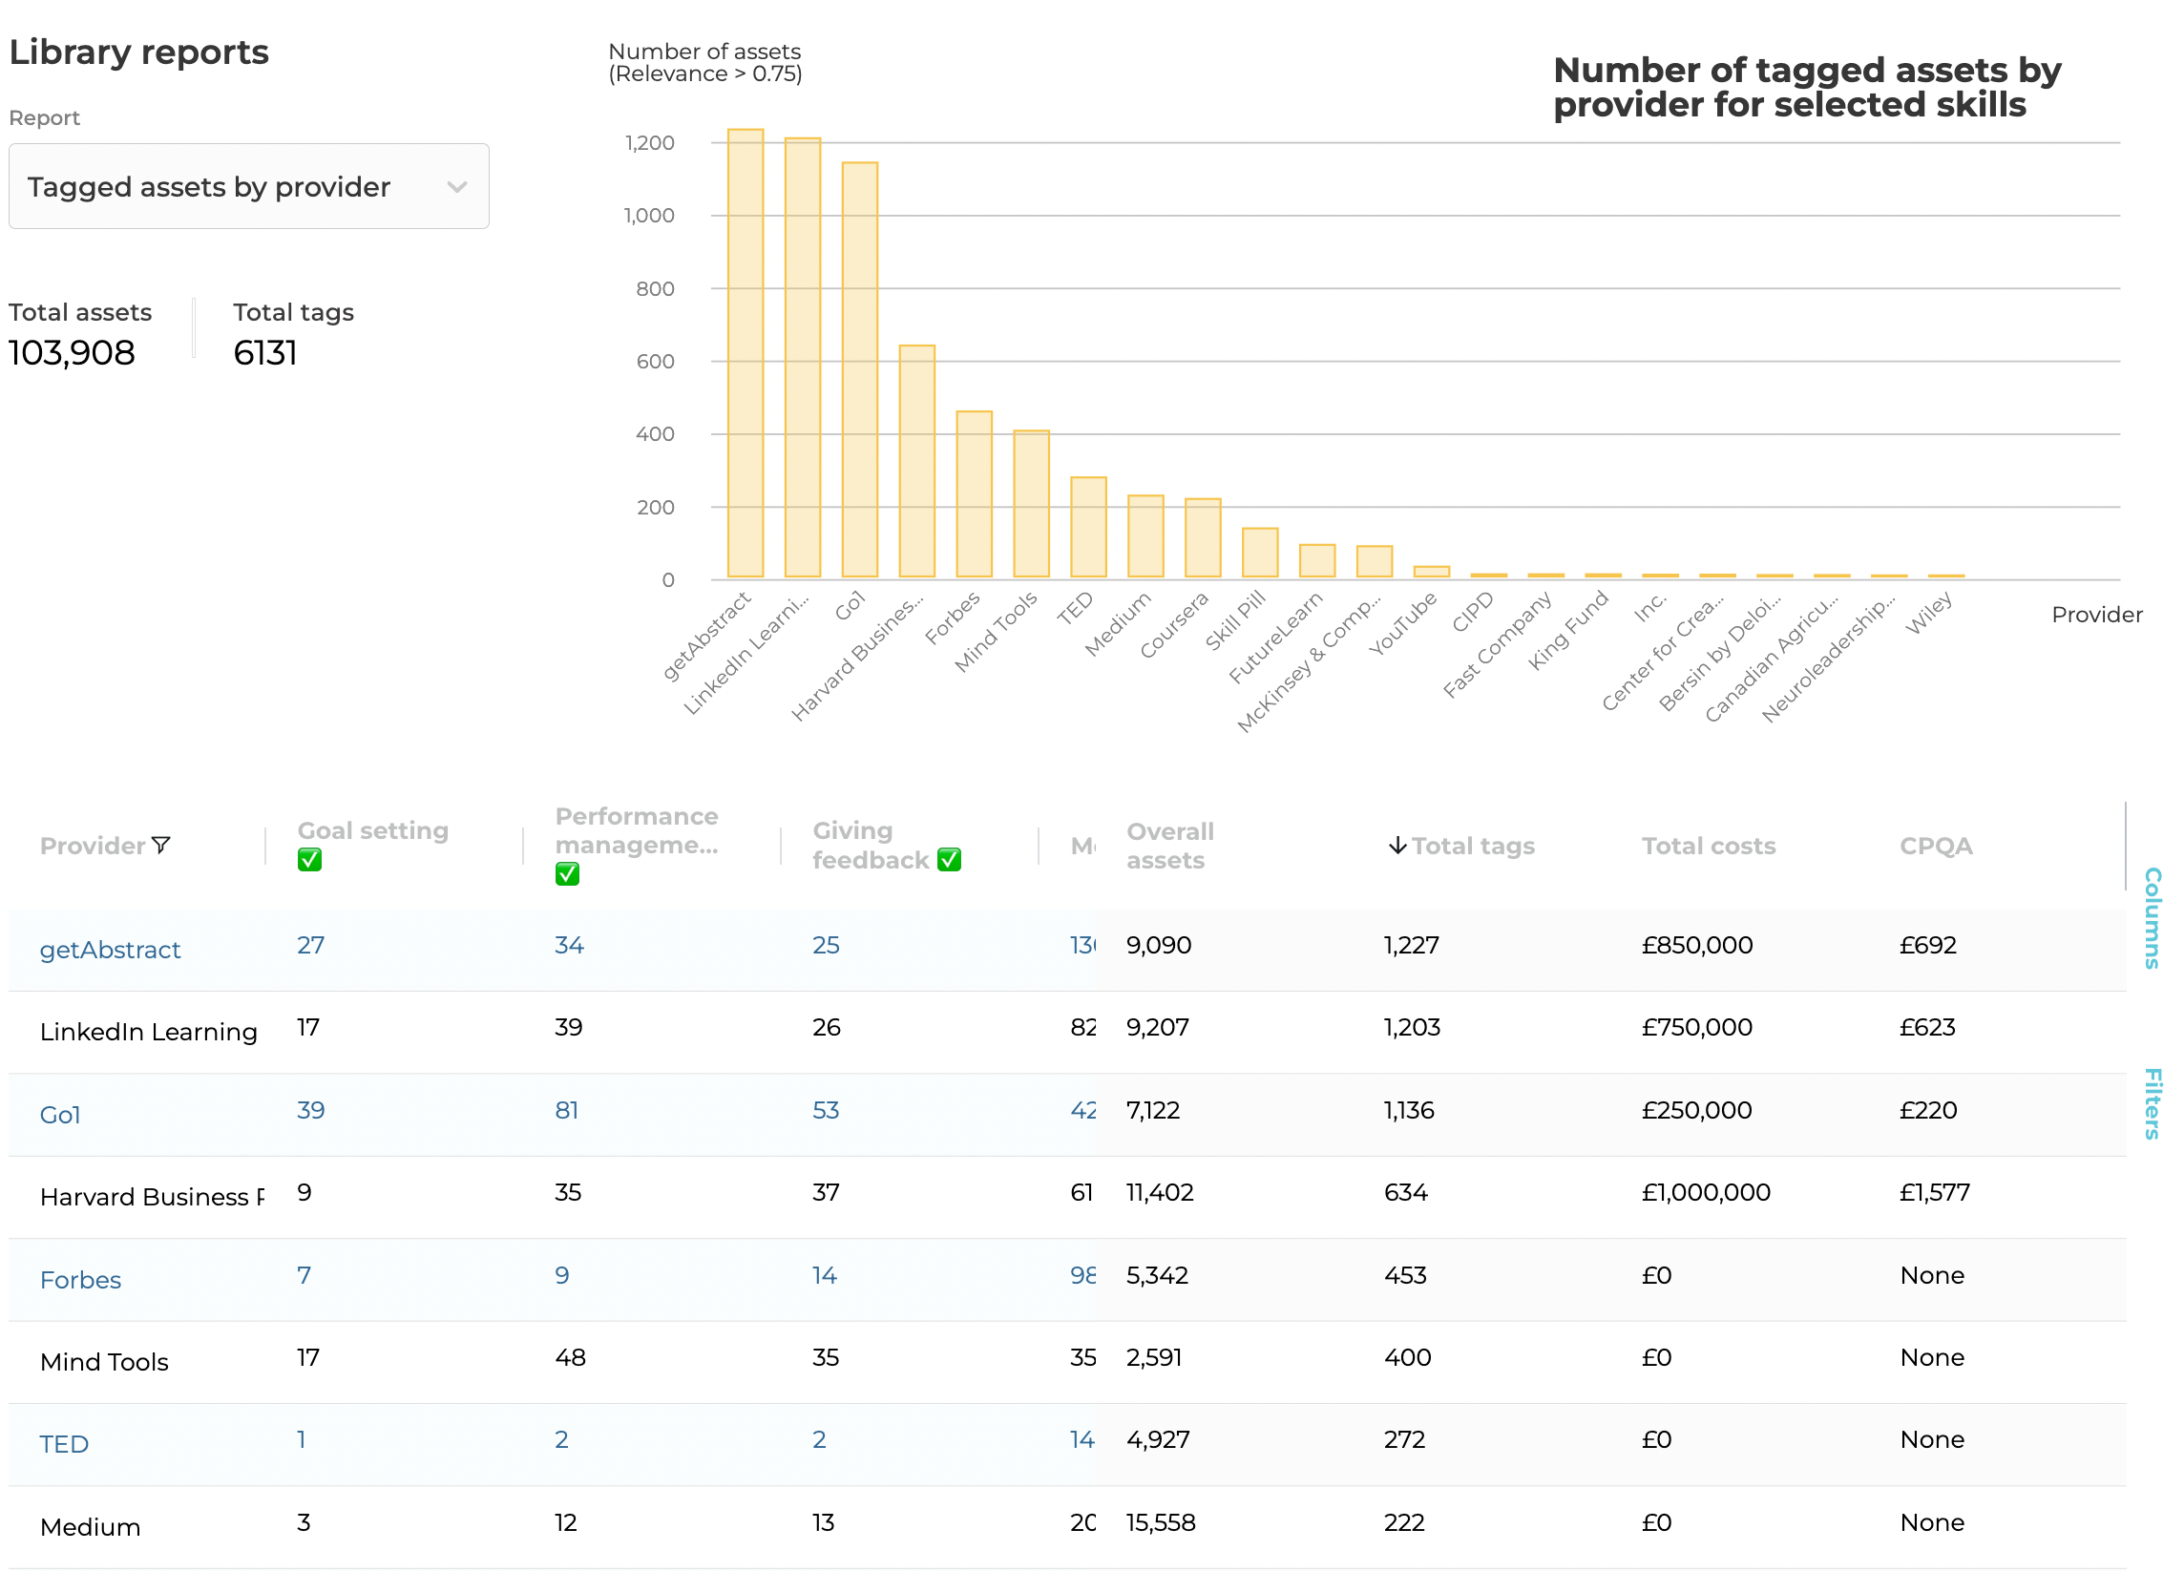Screen dimensions: 2184x1571
Task: Sort by the Overall assets column header
Action: (x=1170, y=846)
